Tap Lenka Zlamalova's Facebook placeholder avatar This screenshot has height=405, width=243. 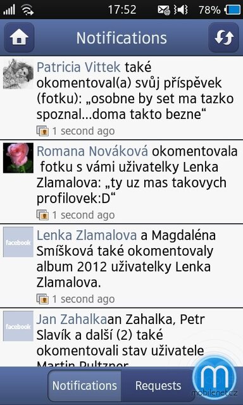(x=18, y=242)
